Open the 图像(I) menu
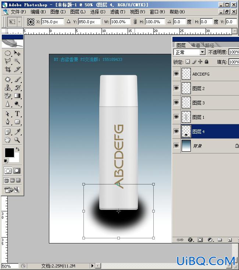 58,12
